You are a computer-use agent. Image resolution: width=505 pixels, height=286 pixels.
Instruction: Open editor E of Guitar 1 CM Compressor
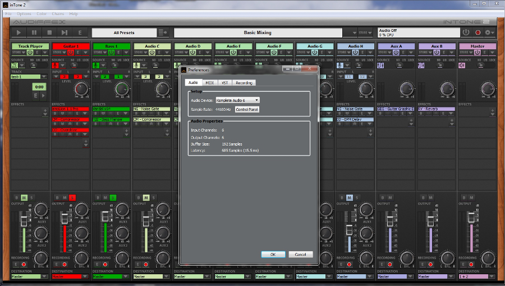77,124
